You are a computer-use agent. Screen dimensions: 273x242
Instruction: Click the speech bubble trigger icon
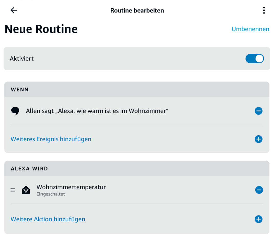click(x=15, y=111)
